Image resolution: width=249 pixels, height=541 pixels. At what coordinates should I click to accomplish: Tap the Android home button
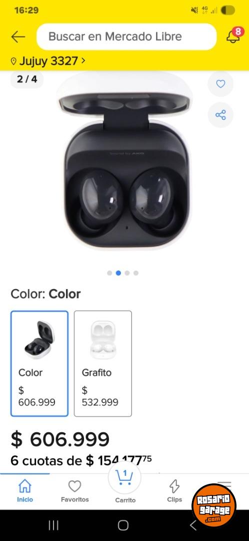coord(123,525)
